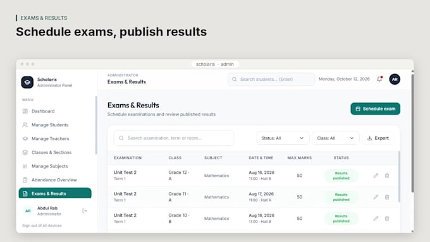Image resolution: width=430 pixels, height=242 pixels.
Task: Click the Schedule exam button
Action: (375, 109)
